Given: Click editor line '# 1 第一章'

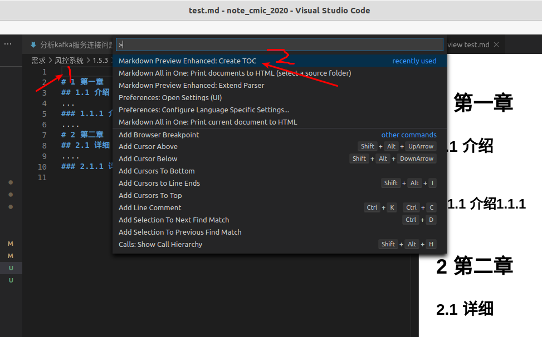Looking at the screenshot, I should (x=82, y=82).
